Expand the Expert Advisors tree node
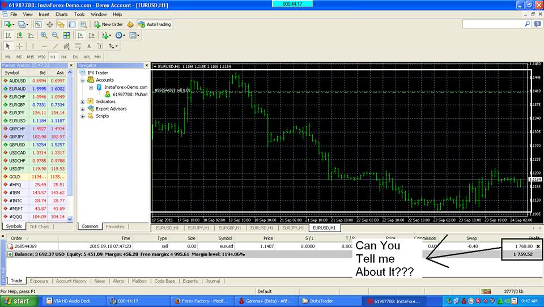 coord(83,109)
